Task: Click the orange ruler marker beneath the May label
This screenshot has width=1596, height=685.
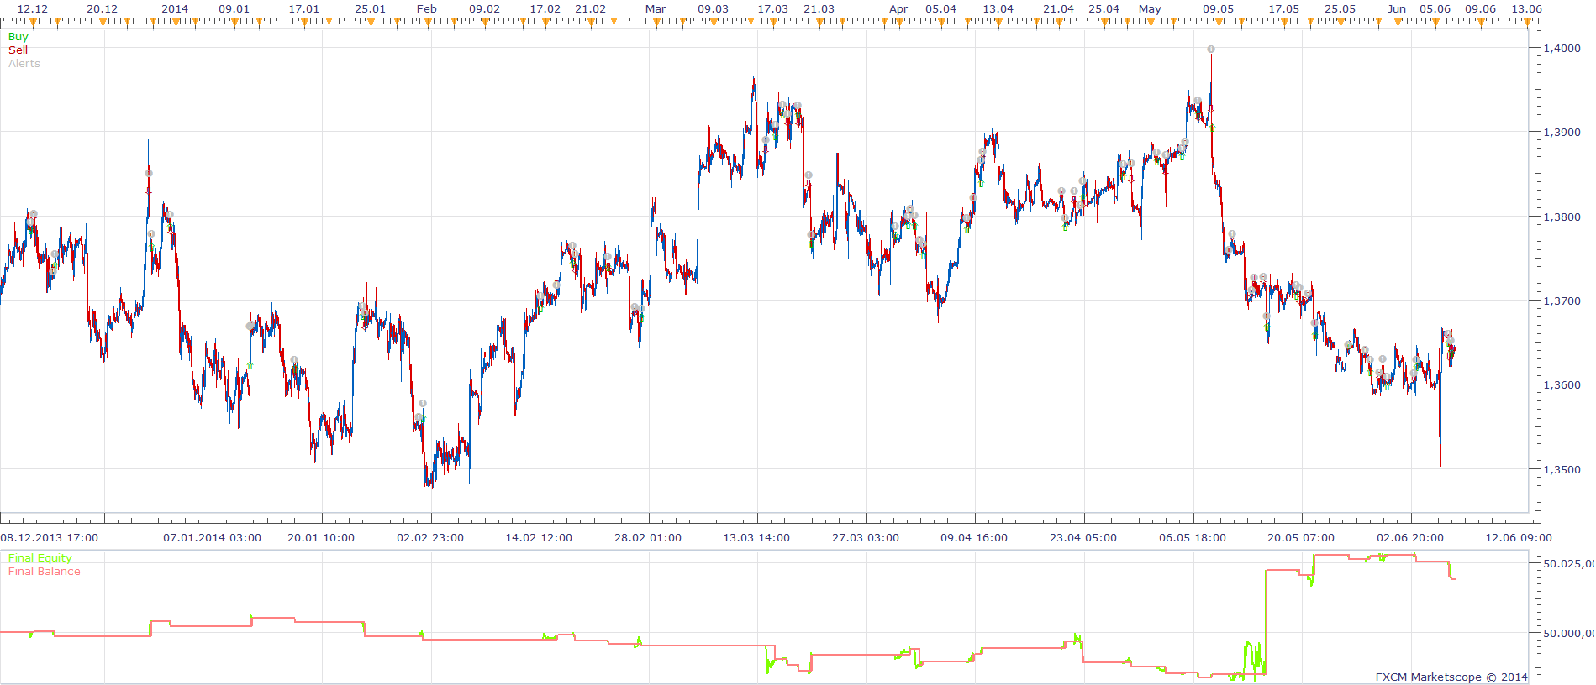Action: pos(1150,24)
